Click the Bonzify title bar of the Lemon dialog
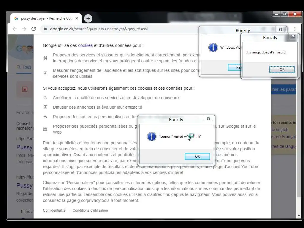 (x=176, y=119)
